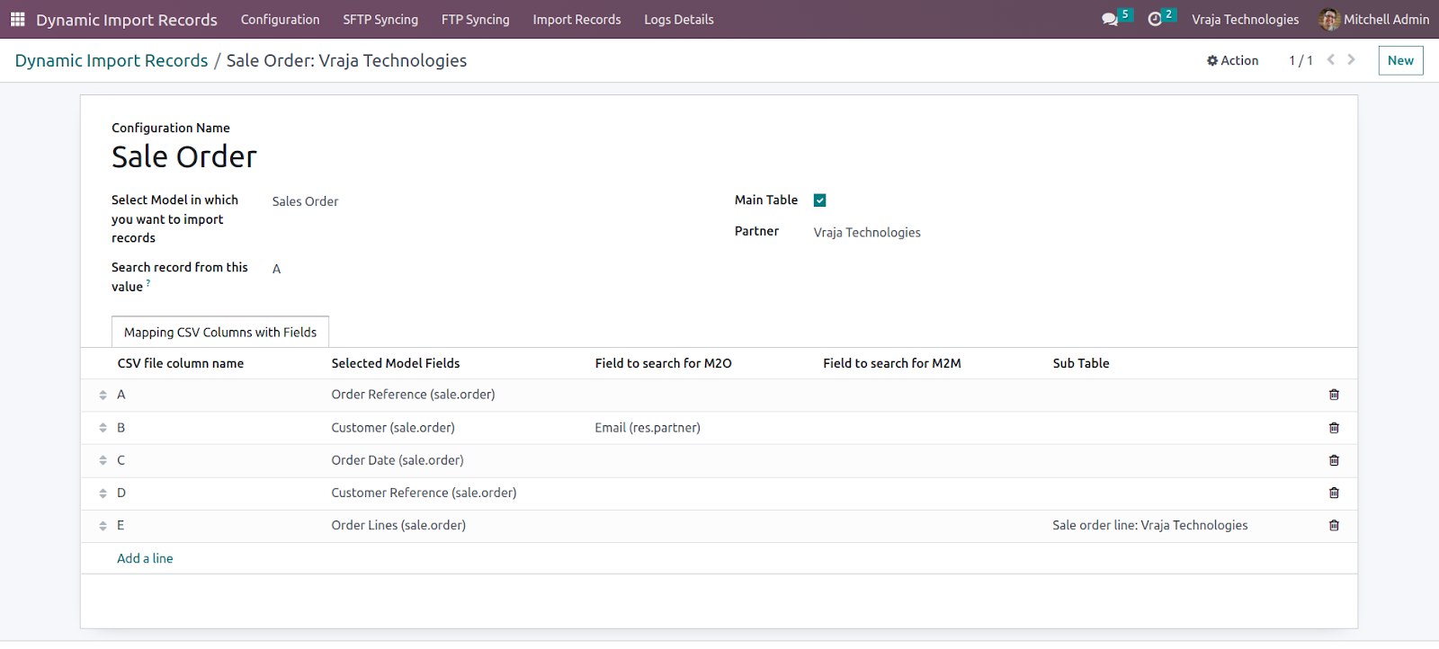Screen dimensions: 1439x649
Task: Select CSV column cell D
Action: pos(121,493)
